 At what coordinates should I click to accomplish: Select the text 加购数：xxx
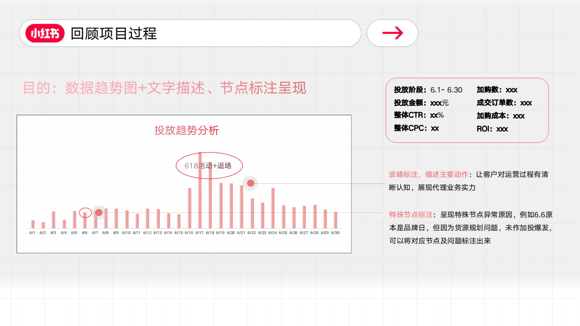point(497,90)
